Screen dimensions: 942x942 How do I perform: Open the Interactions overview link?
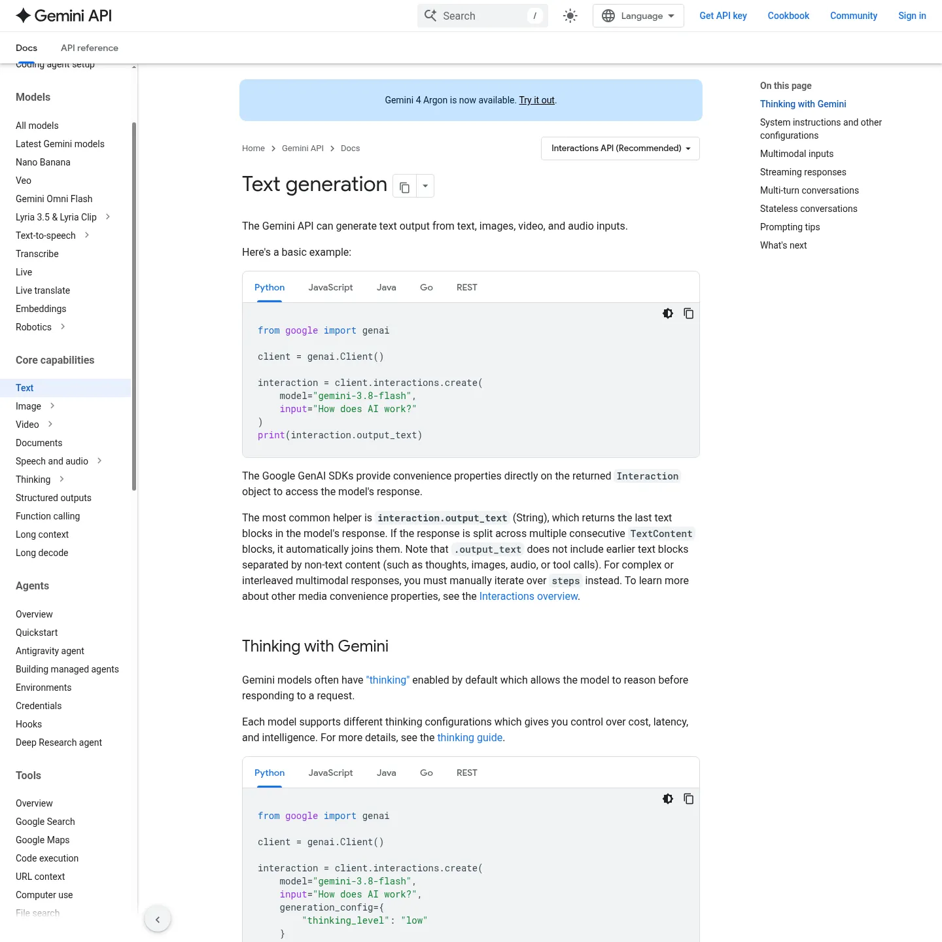coord(529,597)
